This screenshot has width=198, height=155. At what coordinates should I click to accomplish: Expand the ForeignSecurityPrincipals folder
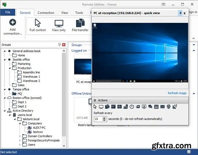[x=20, y=140]
